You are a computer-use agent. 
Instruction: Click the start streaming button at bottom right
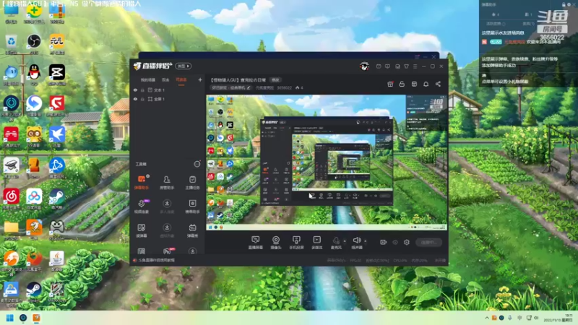(429, 242)
